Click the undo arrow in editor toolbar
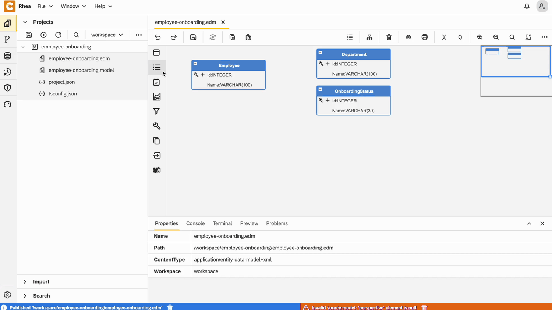The height and width of the screenshot is (310, 552). pyautogui.click(x=158, y=37)
